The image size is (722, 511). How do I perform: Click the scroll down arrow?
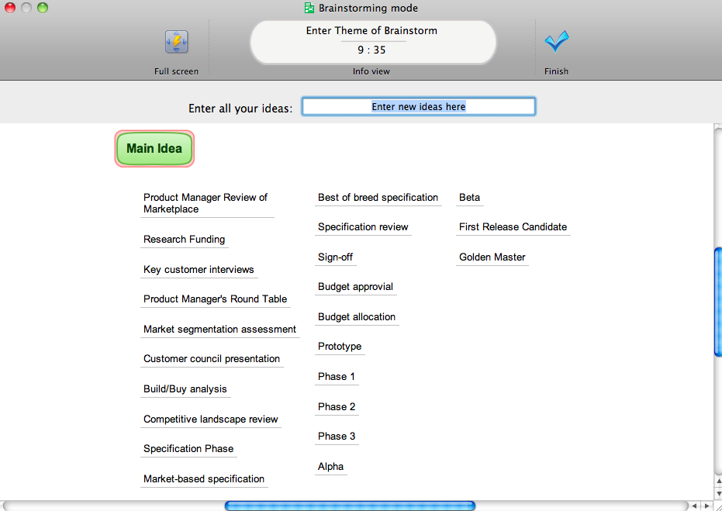pos(718,493)
